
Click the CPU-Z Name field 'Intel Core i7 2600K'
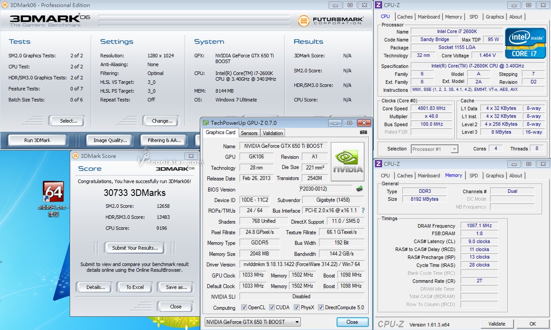pos(457,32)
